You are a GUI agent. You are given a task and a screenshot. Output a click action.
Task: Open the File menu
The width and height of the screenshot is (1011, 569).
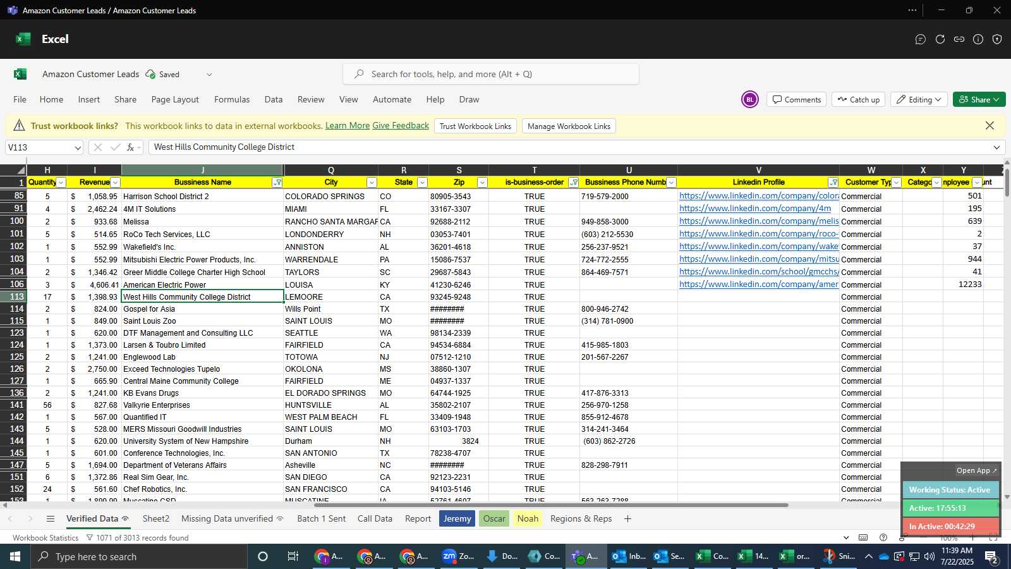pyautogui.click(x=20, y=99)
